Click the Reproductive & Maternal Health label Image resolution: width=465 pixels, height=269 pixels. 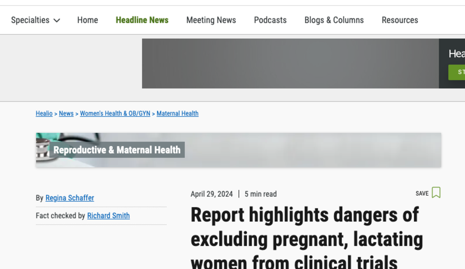coord(117,150)
